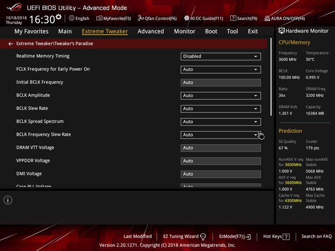Click the EZ Tuning Wizard bulb icon
This screenshot has height=251, width=335.
coord(203,237)
